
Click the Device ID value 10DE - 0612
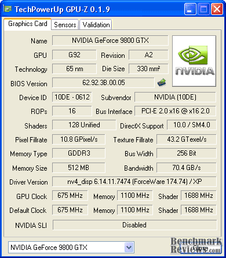pyautogui.click(x=72, y=97)
